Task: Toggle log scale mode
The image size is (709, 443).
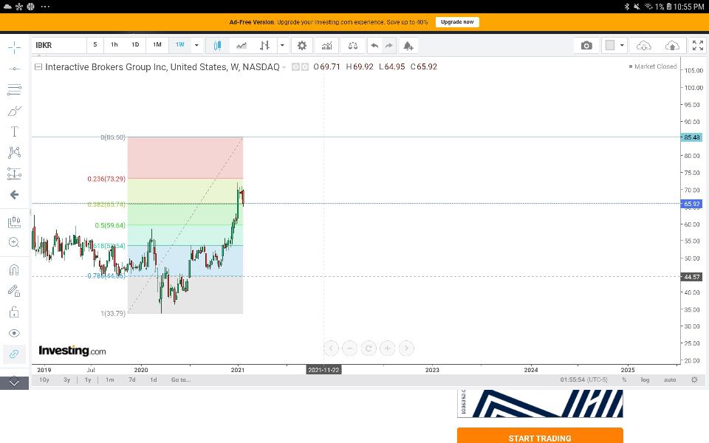Action: point(645,380)
